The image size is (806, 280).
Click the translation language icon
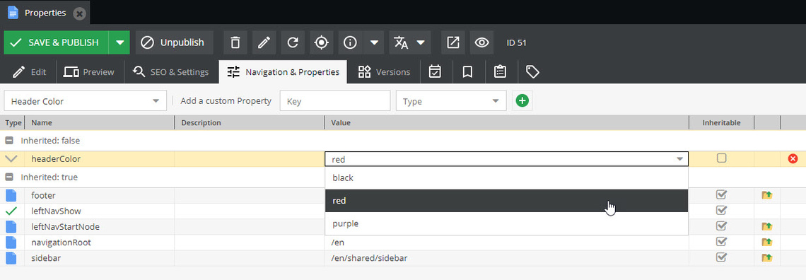coord(401,42)
